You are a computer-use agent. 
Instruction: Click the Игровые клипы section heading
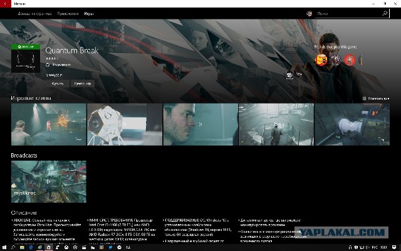[31, 98]
